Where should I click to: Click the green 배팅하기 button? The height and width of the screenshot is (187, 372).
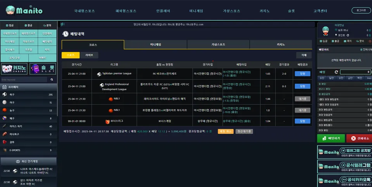tap(331, 138)
